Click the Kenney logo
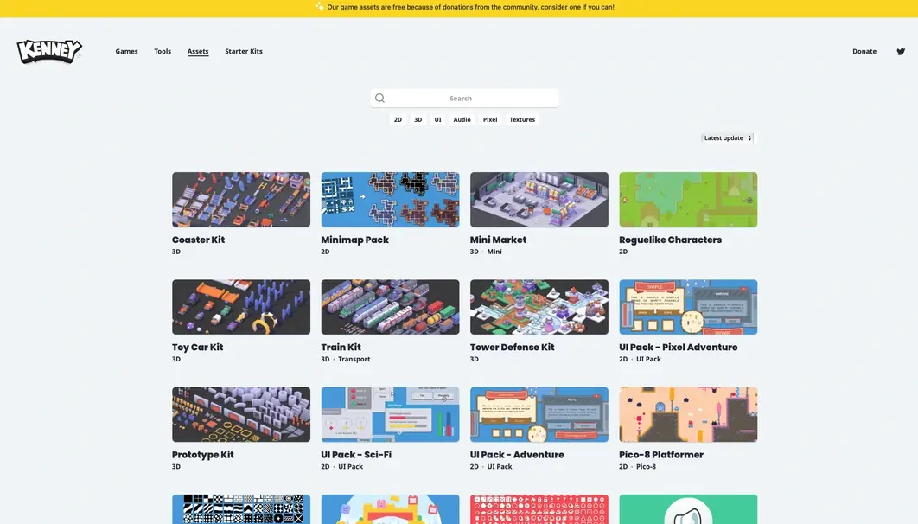This screenshot has height=524, width=918. (x=49, y=52)
